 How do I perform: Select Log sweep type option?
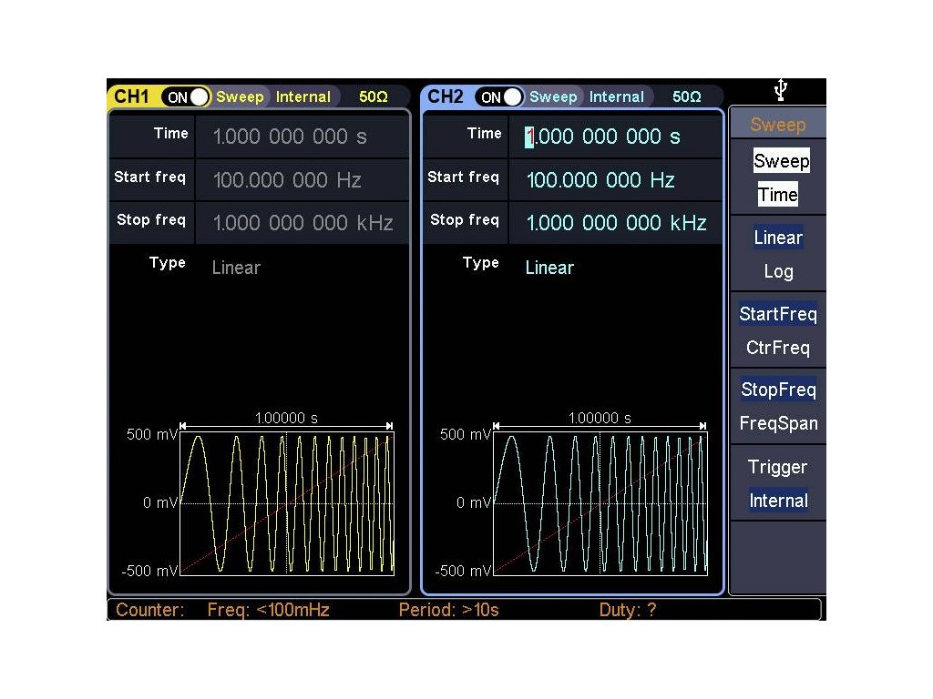click(778, 271)
